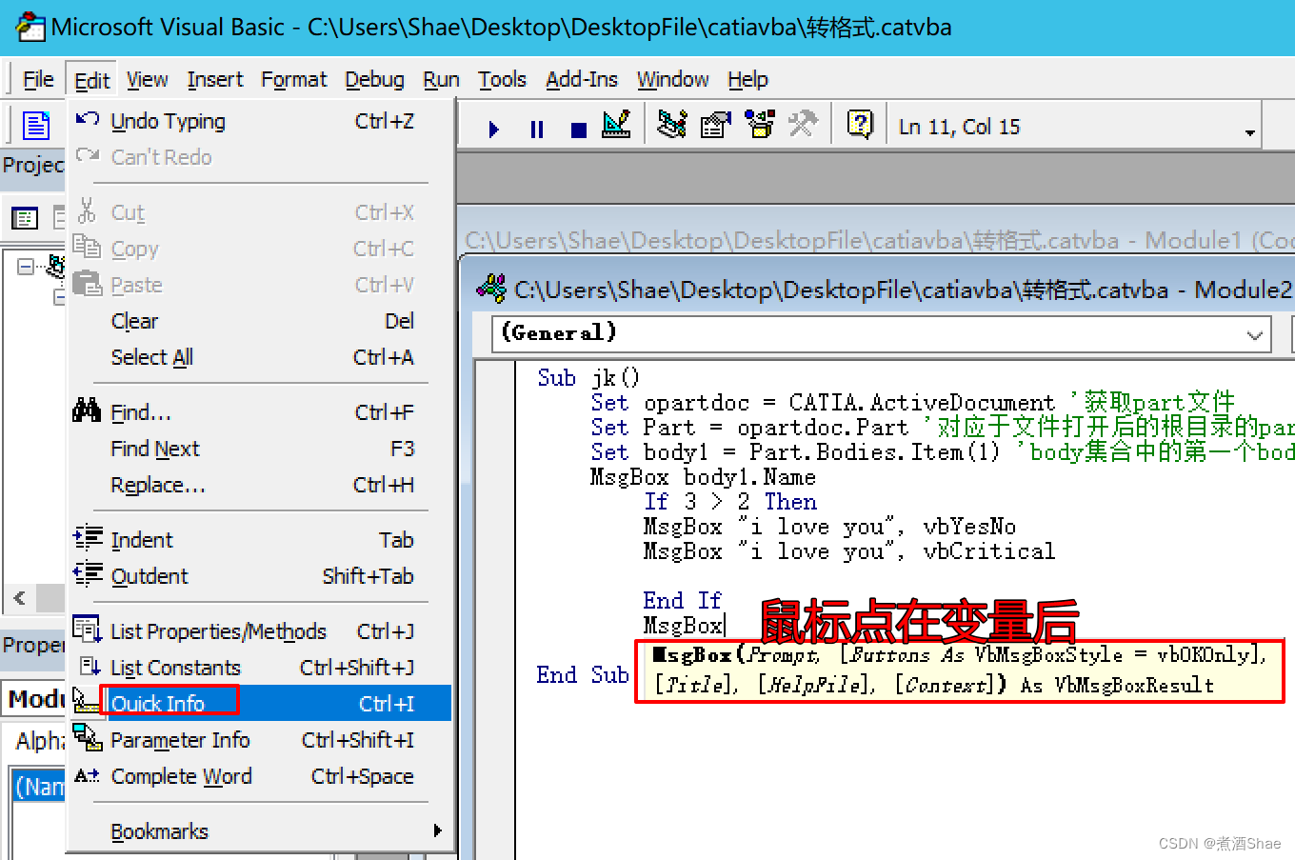Collapse the top project tree node
Viewport: 1295px width, 860px height.
26,267
